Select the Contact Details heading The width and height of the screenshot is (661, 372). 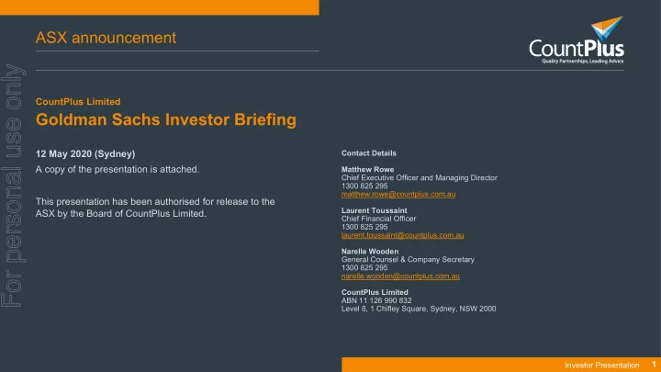pos(369,153)
